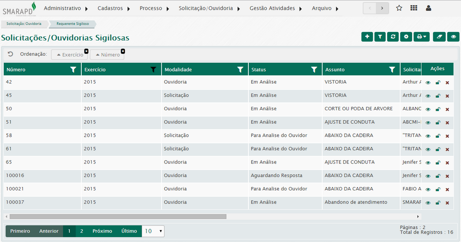Open the page size selector showing 10
This screenshot has width=461, height=242.
coord(153,231)
